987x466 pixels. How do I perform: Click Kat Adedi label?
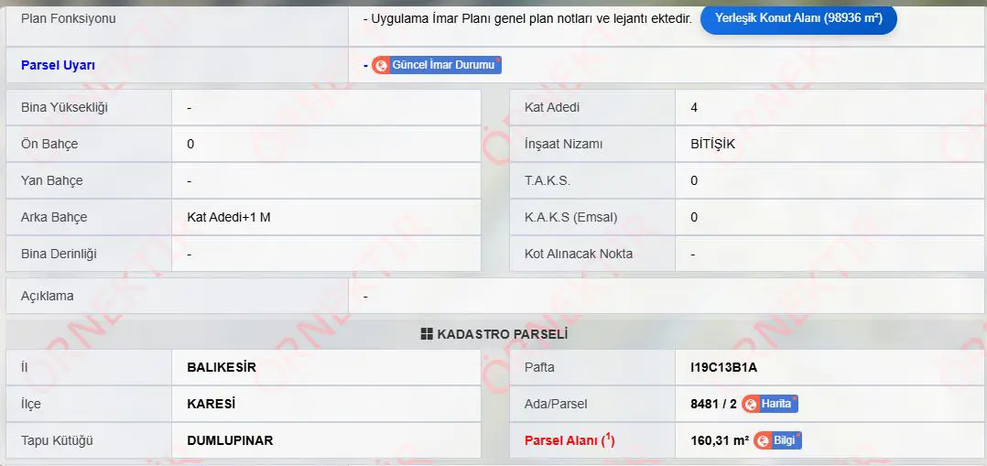click(x=552, y=107)
